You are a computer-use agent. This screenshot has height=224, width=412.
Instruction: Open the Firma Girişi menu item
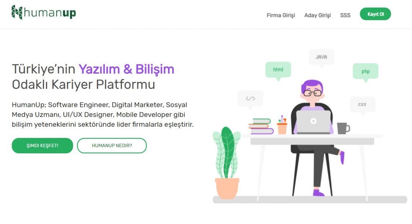pos(280,15)
